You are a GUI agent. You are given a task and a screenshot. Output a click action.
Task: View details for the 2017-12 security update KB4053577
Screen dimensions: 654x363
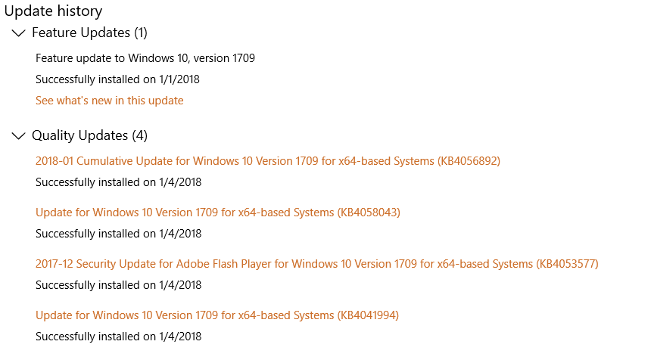(316, 264)
